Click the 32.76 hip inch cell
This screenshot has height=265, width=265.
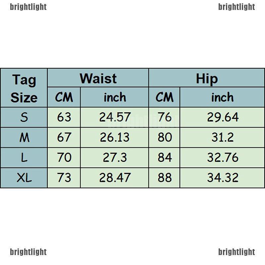click(x=223, y=158)
